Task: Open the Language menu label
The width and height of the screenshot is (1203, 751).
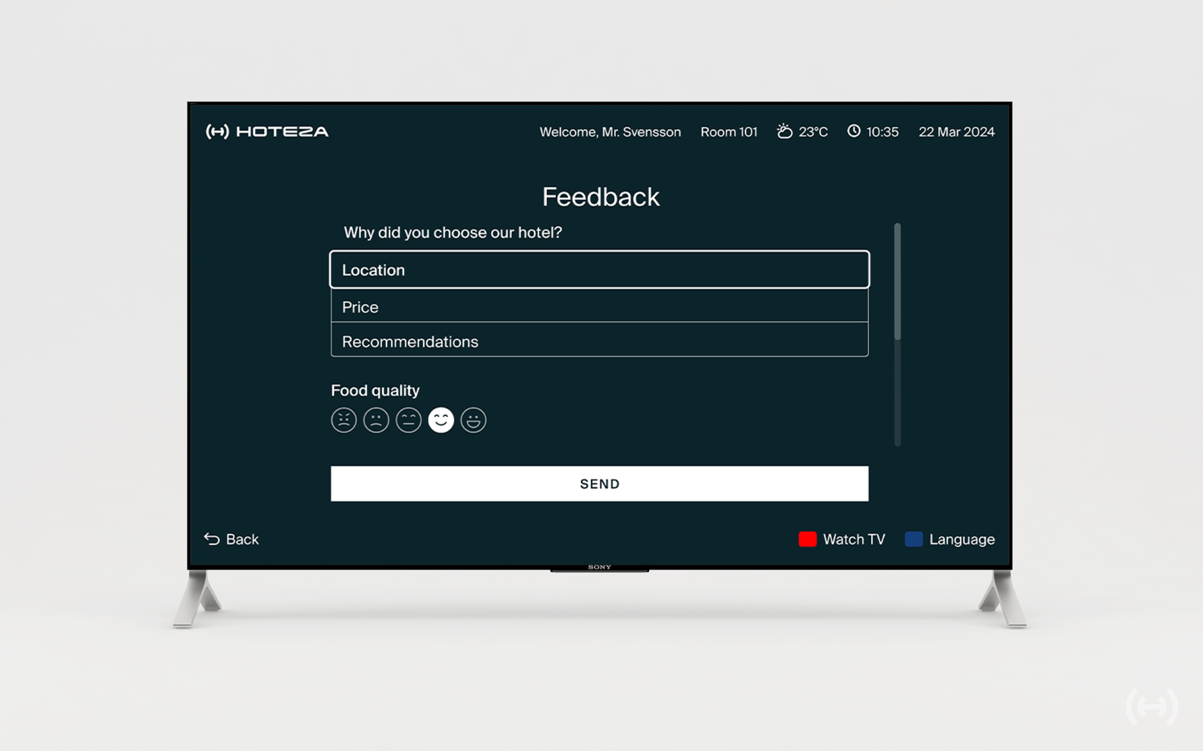Action: pyautogui.click(x=962, y=539)
